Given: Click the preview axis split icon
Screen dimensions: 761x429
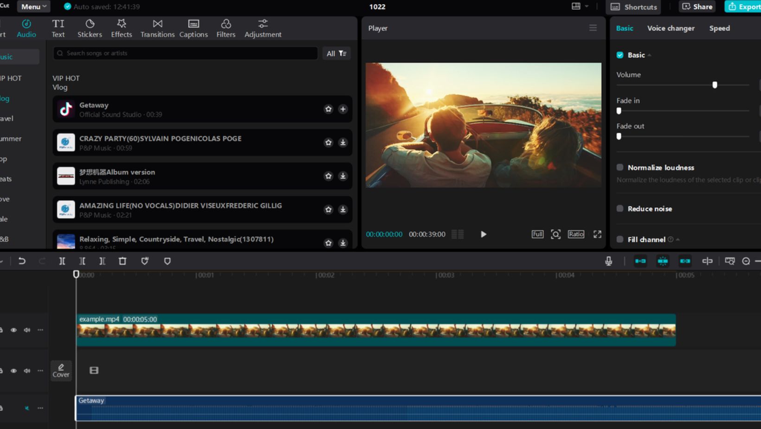Looking at the screenshot, I should tap(707, 261).
